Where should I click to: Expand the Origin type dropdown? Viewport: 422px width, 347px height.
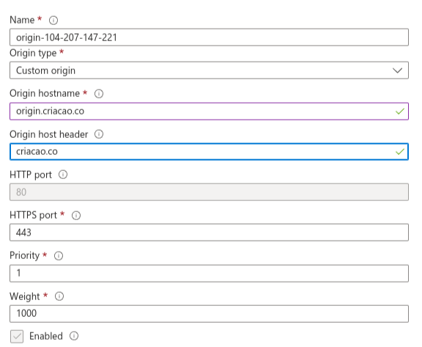[x=209, y=70]
